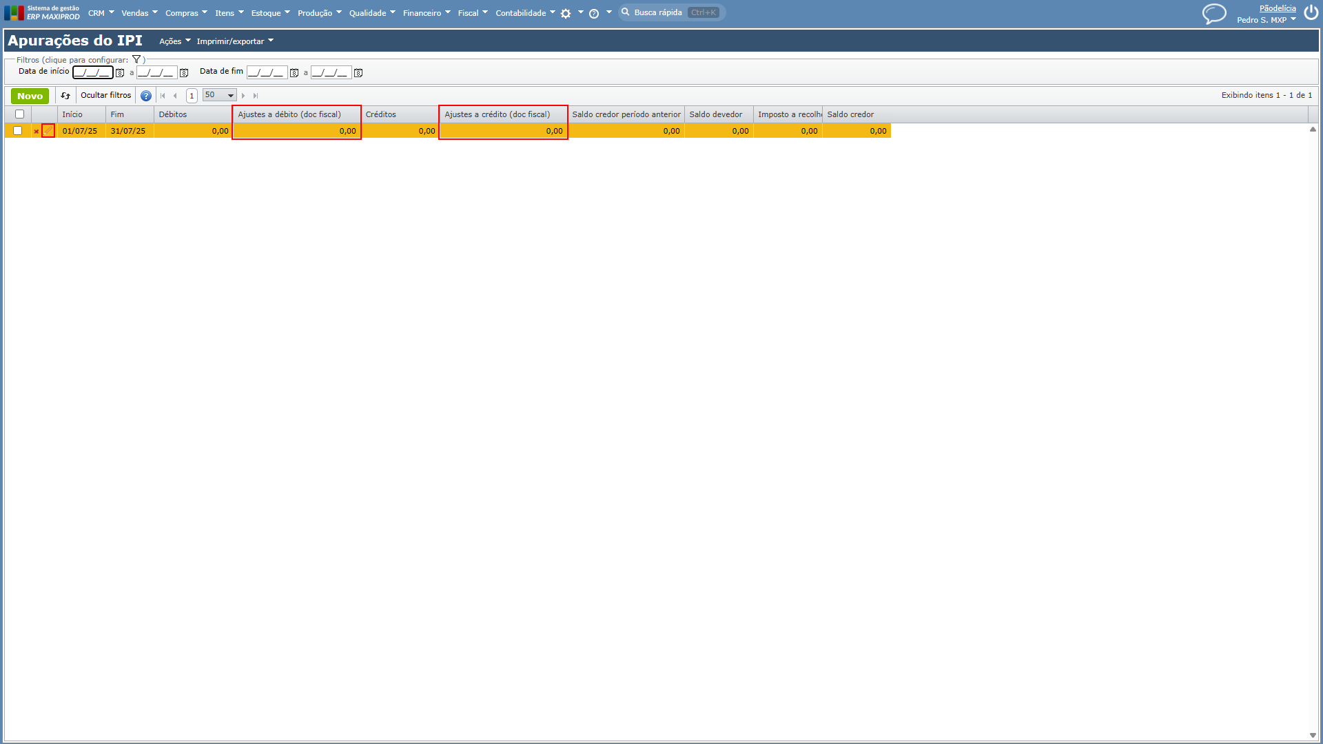Click the first Data de início date field
Screen dimensions: 1323x744
click(93, 72)
